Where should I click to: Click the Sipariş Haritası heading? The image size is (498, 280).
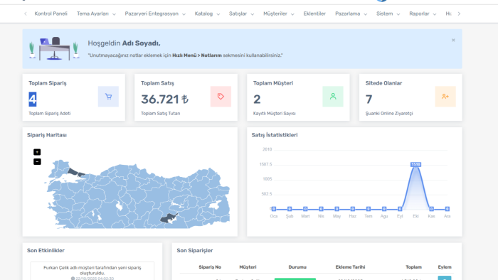coord(47,135)
